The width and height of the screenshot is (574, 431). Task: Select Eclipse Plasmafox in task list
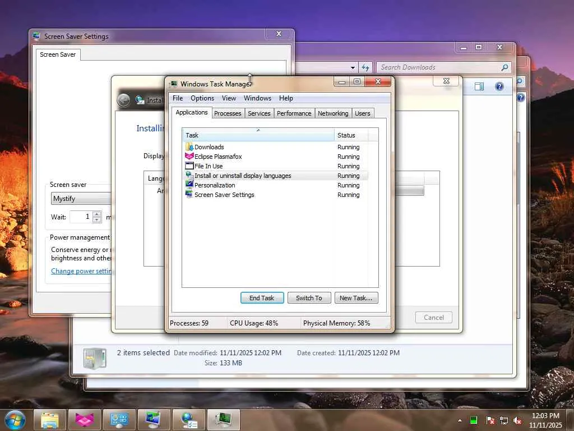(x=275, y=157)
